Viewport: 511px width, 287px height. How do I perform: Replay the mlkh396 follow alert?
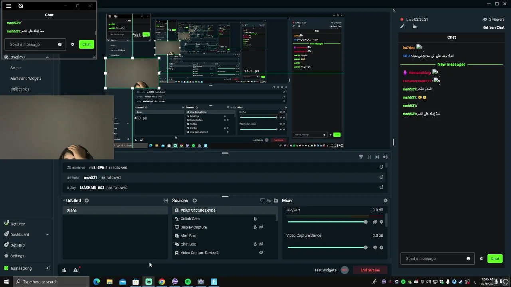pyautogui.click(x=381, y=167)
